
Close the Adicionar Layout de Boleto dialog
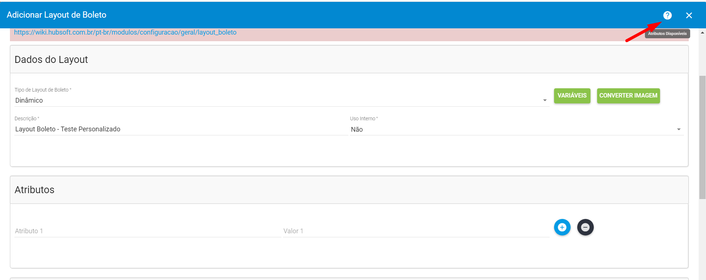(x=689, y=15)
